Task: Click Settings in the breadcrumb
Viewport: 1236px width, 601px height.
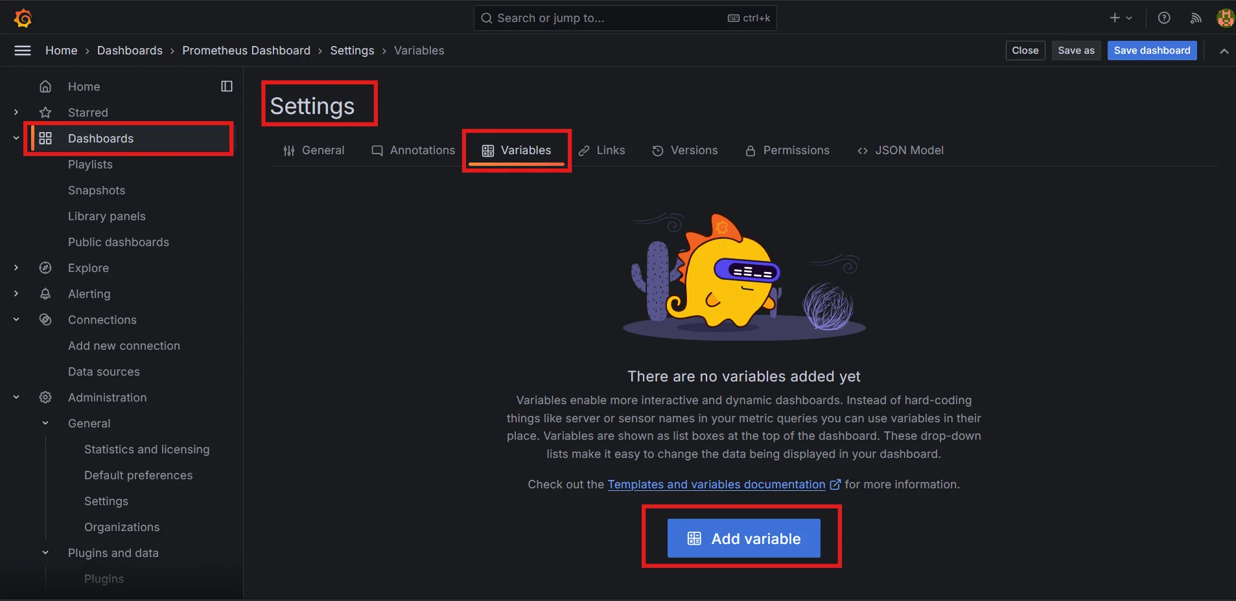Action: 352,51
